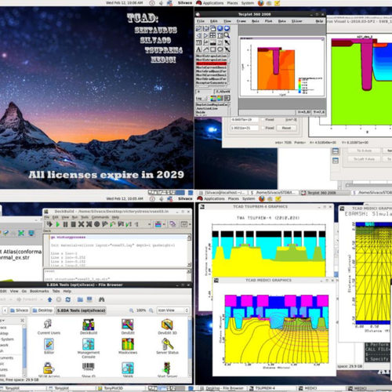
Task: Pause the DeckBuild simulation
Action: tap(65, 224)
